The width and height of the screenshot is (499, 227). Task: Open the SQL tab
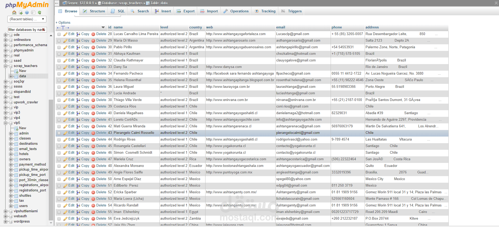(118, 11)
